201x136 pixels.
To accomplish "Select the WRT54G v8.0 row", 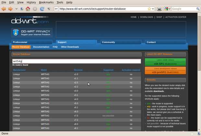I will [x=77, y=124].
